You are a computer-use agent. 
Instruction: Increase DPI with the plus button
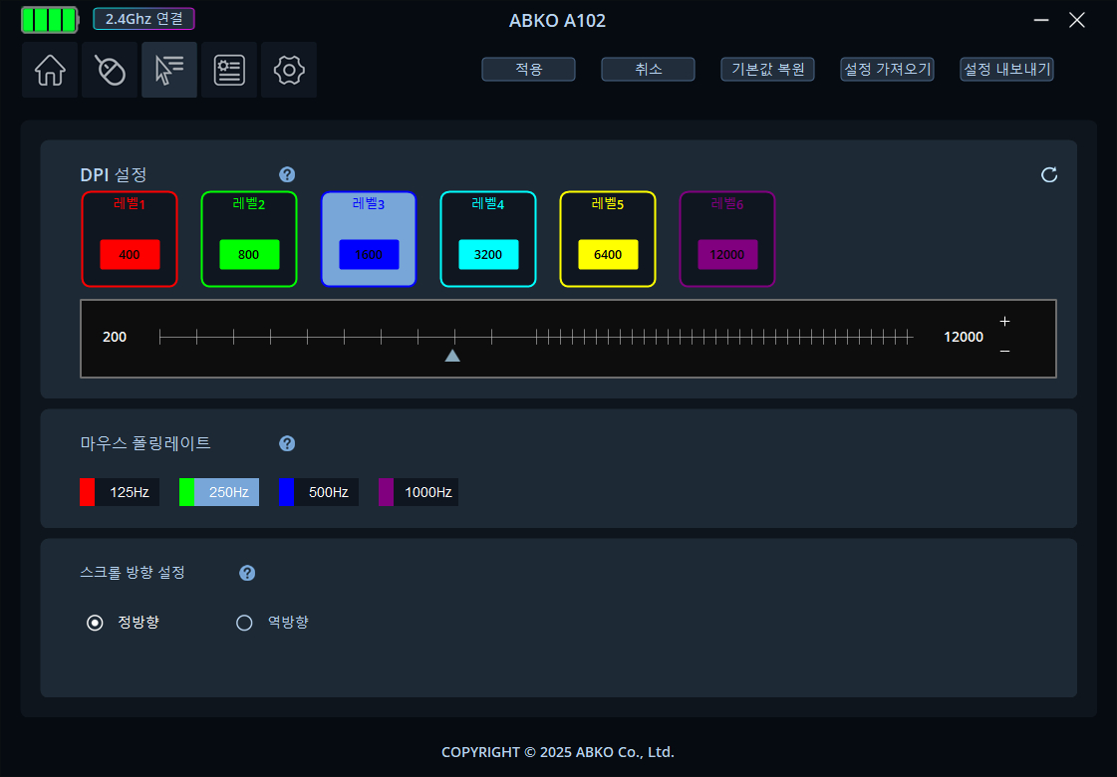point(1004,321)
